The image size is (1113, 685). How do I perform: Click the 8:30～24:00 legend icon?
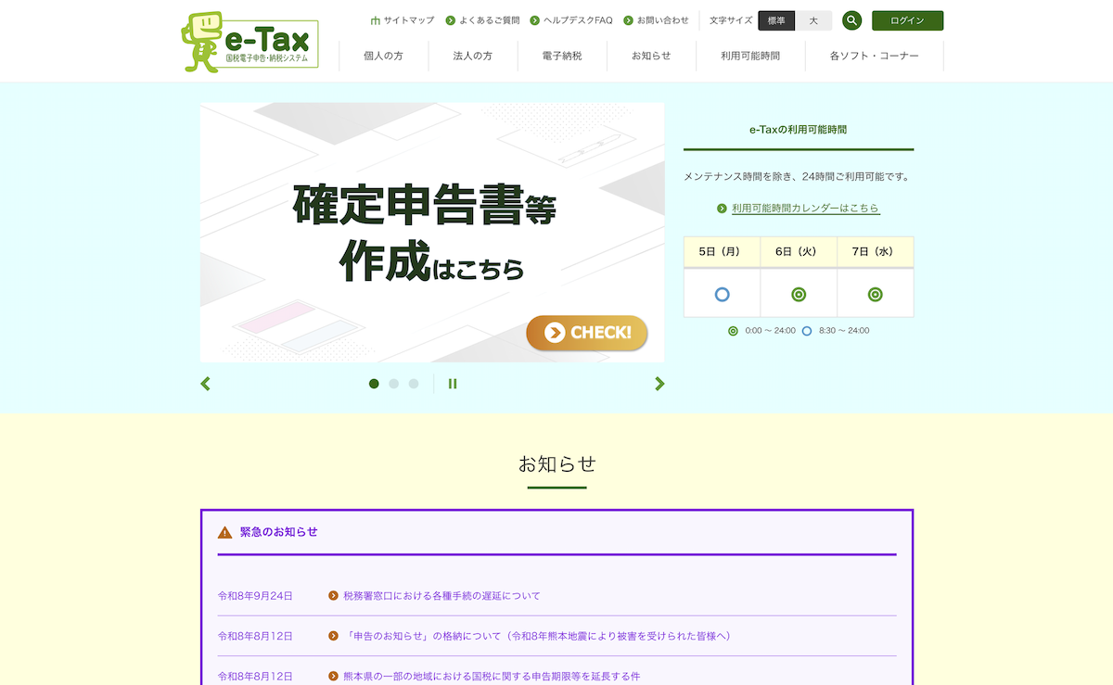[807, 331]
